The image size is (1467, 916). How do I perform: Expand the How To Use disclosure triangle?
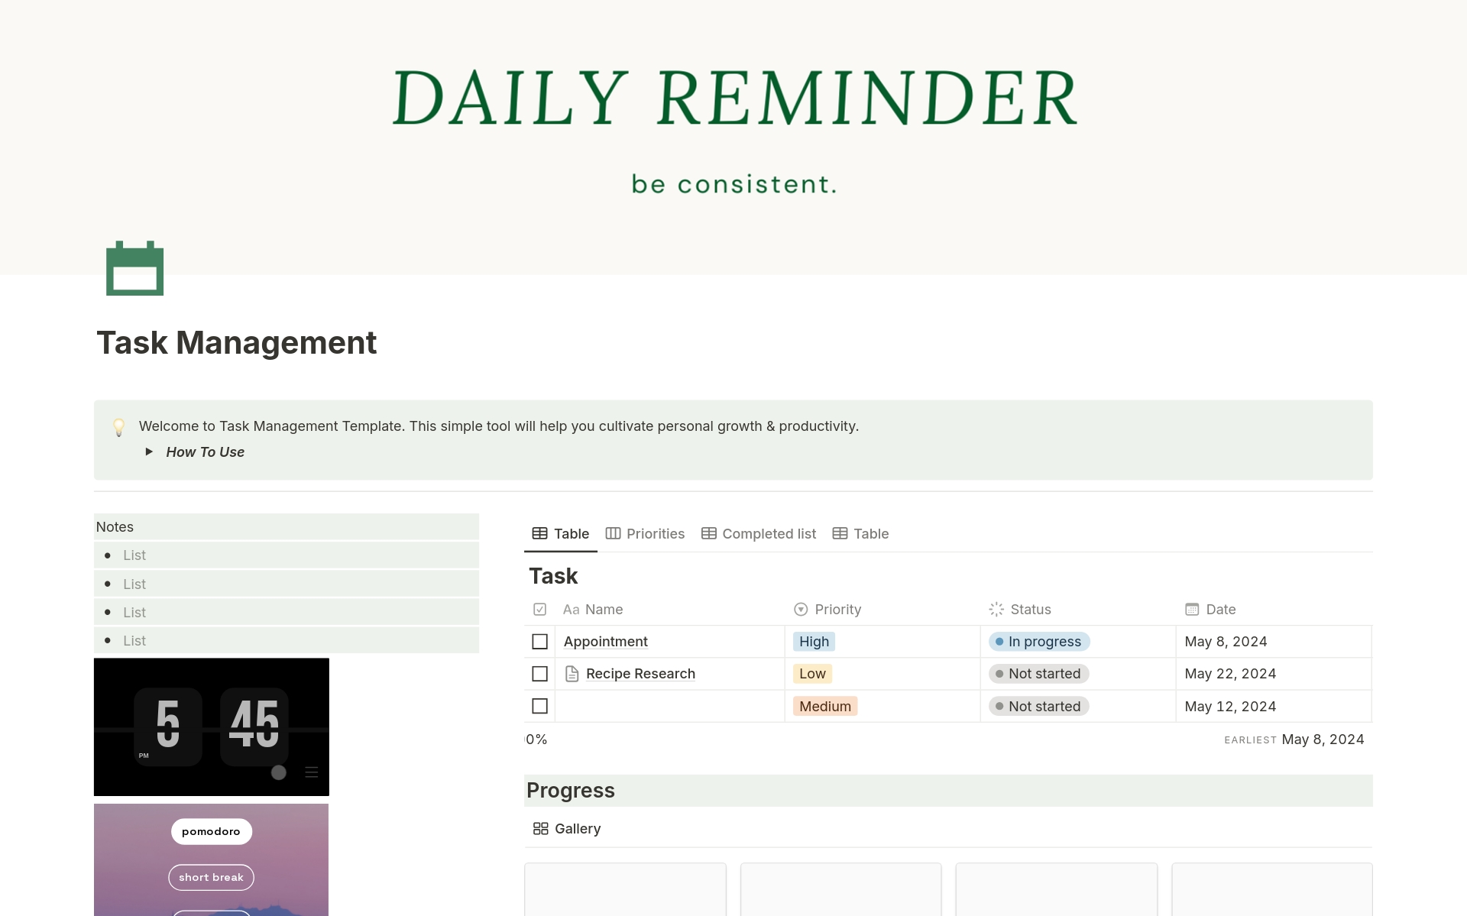147,452
